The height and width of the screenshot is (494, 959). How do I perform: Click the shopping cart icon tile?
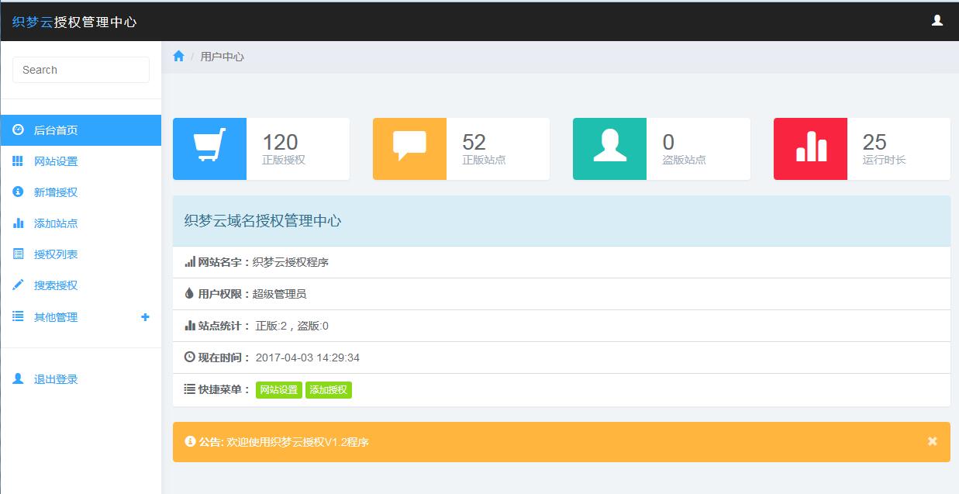(x=209, y=149)
